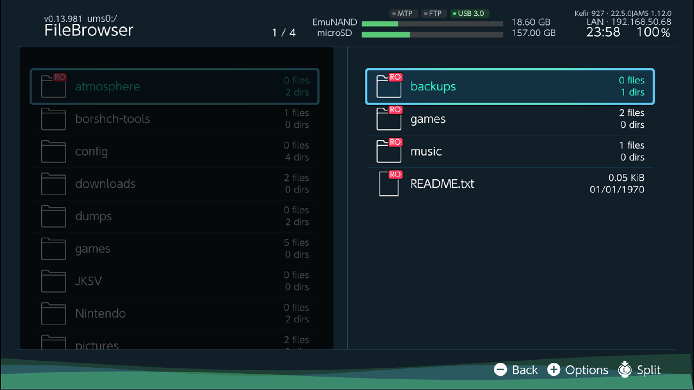Select the dumps folder name
Screen dimensions: 694x390
93,217
